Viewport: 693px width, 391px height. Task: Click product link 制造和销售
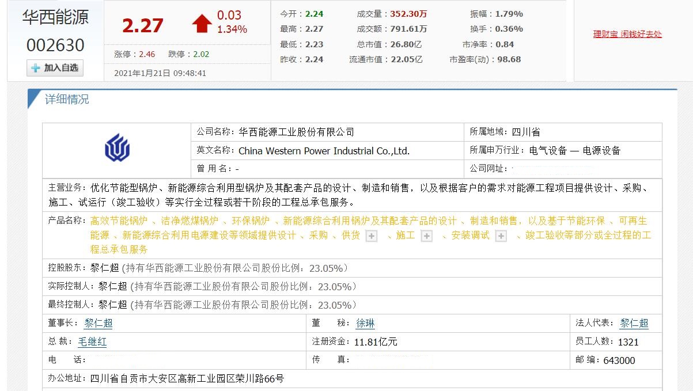coord(494,221)
